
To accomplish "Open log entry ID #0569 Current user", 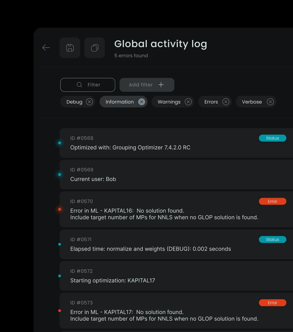I will [x=176, y=174].
